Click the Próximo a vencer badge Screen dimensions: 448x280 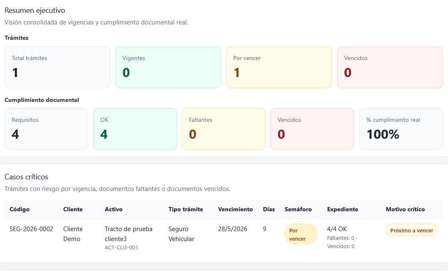coord(412,230)
